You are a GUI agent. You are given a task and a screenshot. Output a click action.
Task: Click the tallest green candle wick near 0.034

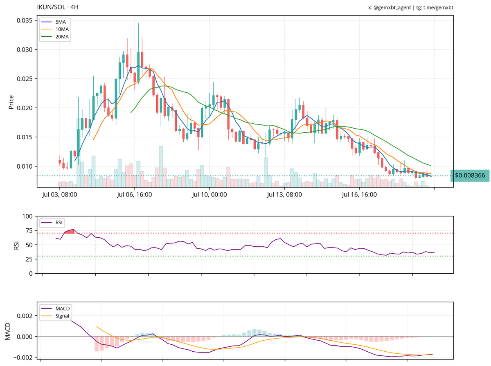138,38
